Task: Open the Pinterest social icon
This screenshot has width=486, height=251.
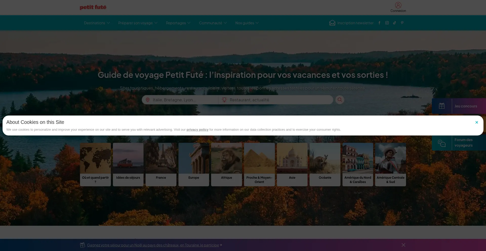Action: [402, 23]
